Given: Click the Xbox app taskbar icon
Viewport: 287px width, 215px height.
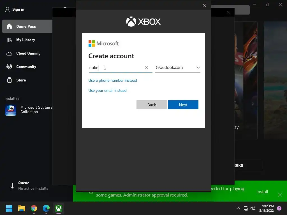Looking at the screenshot, I should [59, 208].
